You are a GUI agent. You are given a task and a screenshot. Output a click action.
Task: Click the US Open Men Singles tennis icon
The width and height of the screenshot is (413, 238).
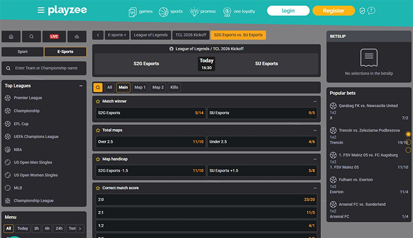point(8,163)
